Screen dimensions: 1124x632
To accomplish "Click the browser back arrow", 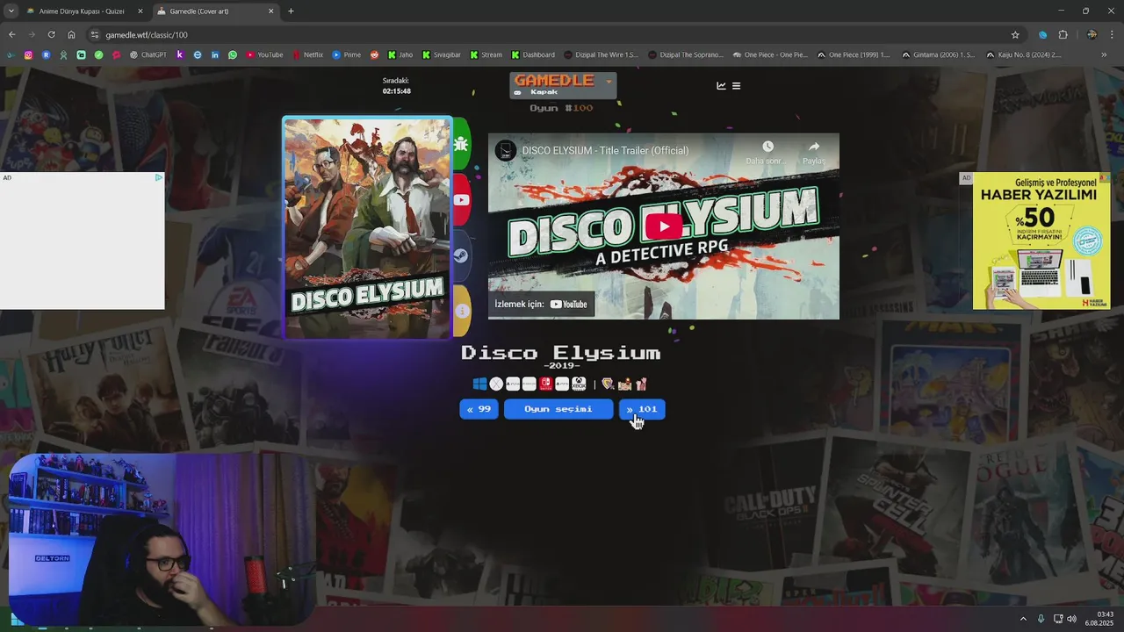I will click(11, 35).
